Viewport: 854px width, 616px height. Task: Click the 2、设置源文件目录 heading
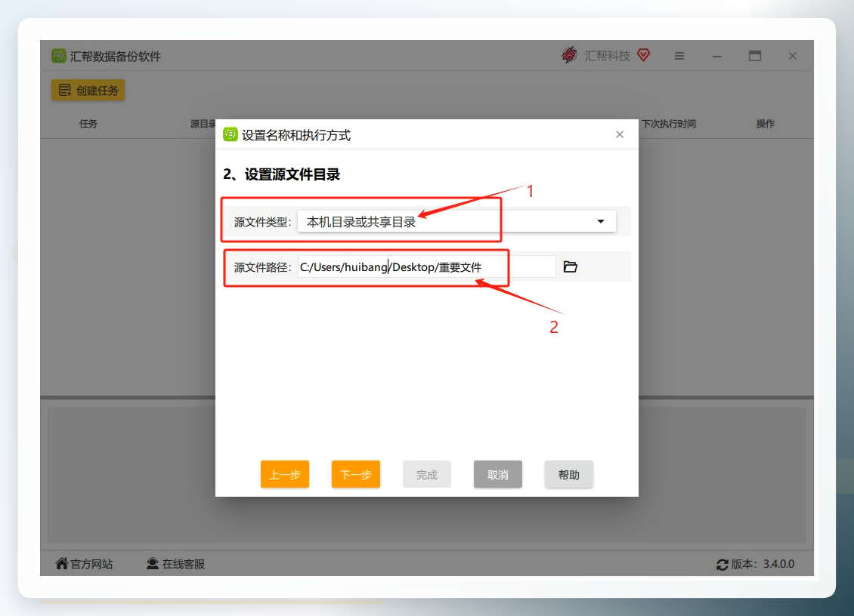[282, 174]
